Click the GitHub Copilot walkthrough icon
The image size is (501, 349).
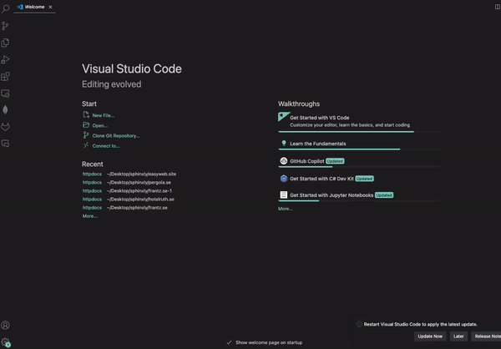284,161
